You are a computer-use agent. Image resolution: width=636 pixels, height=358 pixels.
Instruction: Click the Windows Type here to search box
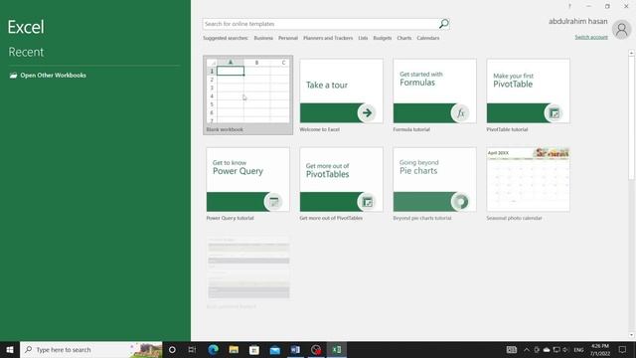coord(90,349)
